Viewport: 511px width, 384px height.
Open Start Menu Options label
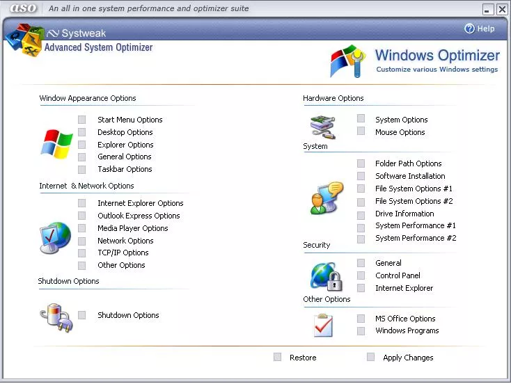point(129,120)
